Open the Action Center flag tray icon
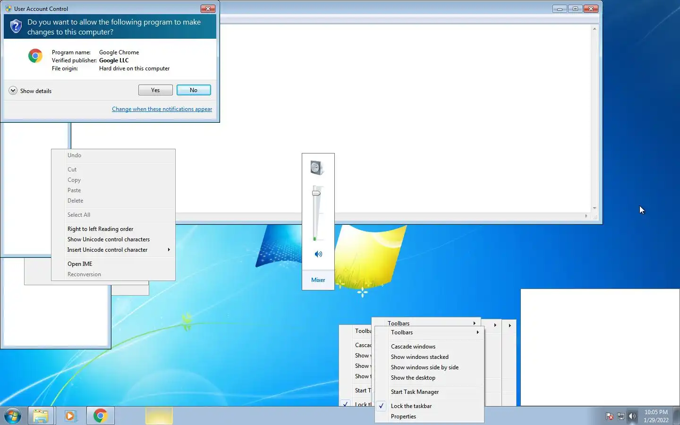The height and width of the screenshot is (425, 680). (610, 416)
